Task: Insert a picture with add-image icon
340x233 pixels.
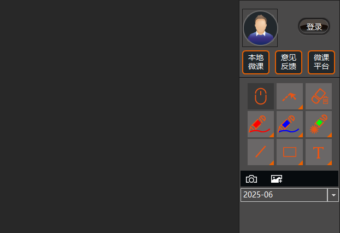Action: click(x=277, y=179)
